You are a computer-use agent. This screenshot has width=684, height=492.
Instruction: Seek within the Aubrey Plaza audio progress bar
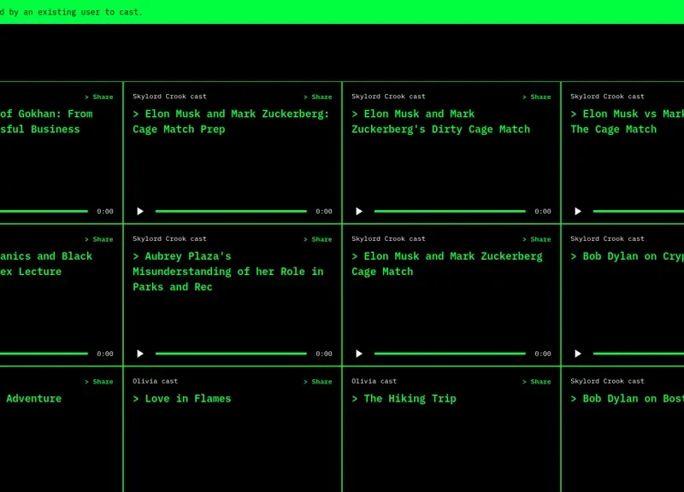(x=231, y=354)
